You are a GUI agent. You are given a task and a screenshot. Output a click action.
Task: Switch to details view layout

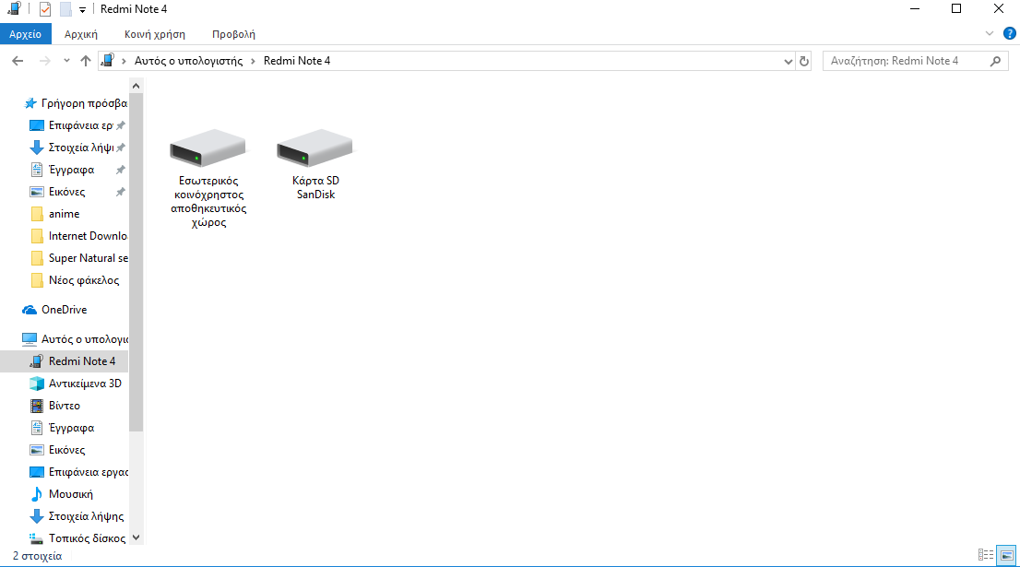(986, 555)
